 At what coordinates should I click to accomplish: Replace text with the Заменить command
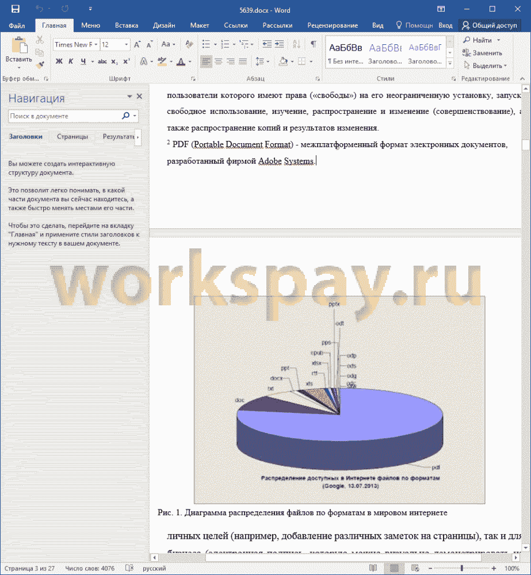tap(482, 53)
